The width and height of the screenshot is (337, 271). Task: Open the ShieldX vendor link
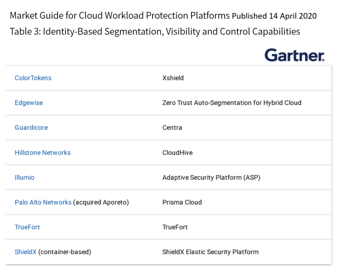25,252
